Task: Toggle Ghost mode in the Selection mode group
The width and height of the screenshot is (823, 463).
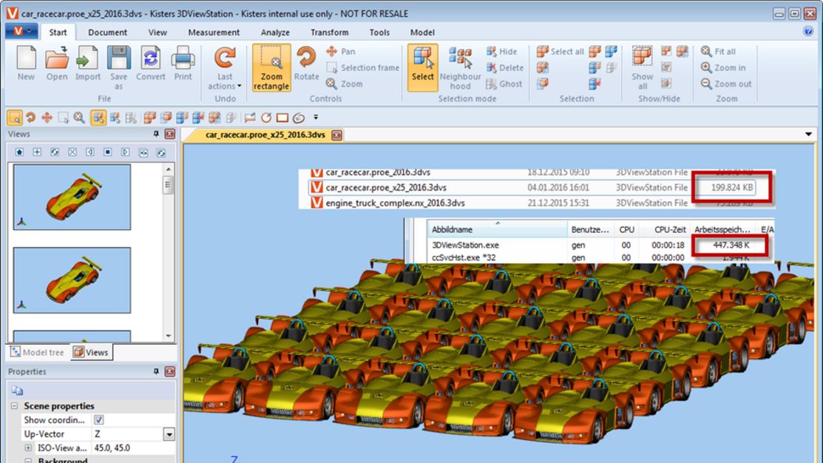Action: tap(504, 84)
